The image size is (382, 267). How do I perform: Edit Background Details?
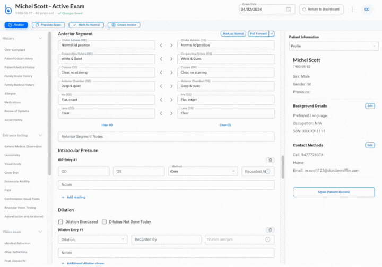pos(370,106)
